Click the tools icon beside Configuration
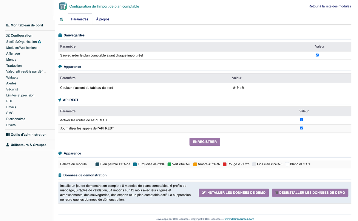The width and height of the screenshot is (358, 221). pos(8,35)
